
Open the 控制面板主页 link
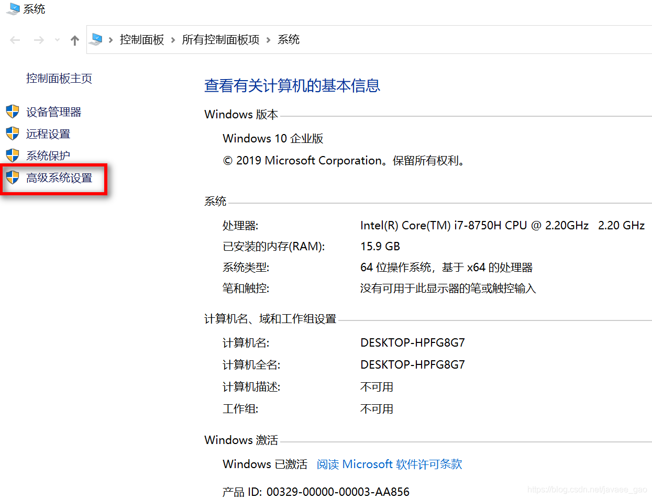pyautogui.click(x=59, y=79)
